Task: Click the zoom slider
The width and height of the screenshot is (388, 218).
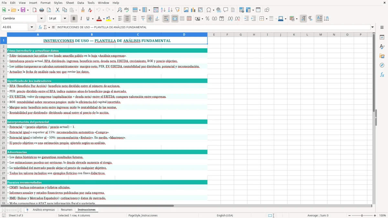Action: click(x=362, y=215)
